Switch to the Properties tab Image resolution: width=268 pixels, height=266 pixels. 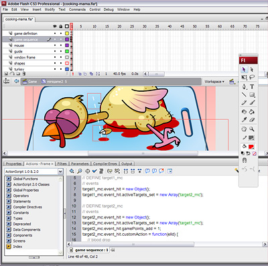(x=13, y=164)
